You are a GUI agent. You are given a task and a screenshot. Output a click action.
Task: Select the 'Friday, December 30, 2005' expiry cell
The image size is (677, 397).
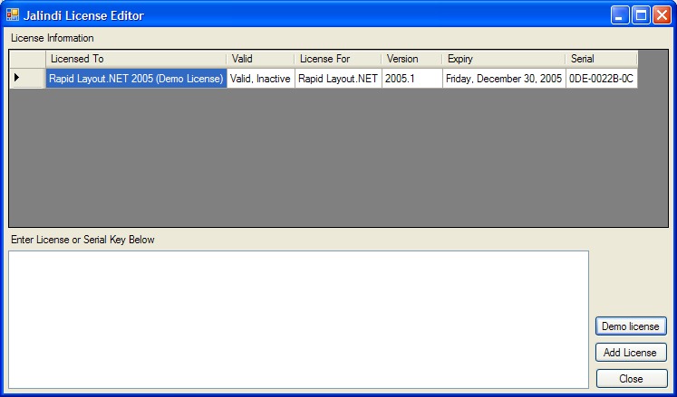[504, 79]
